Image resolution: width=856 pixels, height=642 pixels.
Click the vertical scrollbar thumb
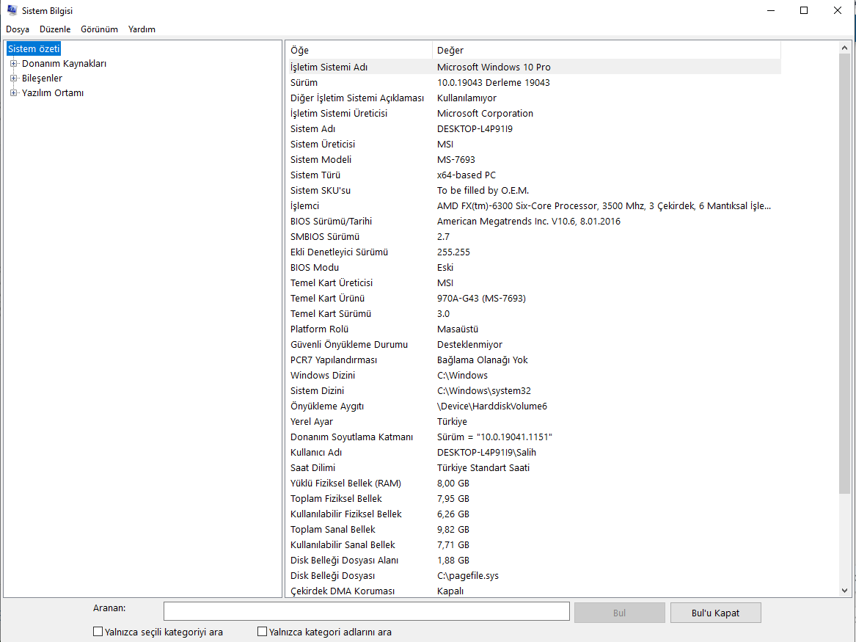click(x=844, y=273)
